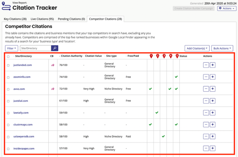Screen dimensions: 238x157
Task: Open the Bulk Actions dropdown
Action: [x=222, y=48]
